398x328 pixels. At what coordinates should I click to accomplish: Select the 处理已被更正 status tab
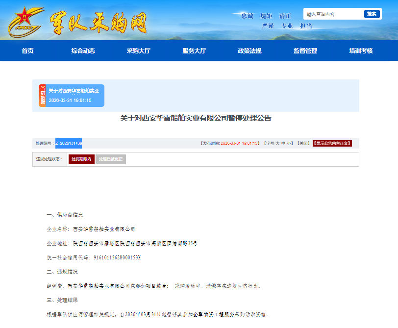(x=111, y=159)
